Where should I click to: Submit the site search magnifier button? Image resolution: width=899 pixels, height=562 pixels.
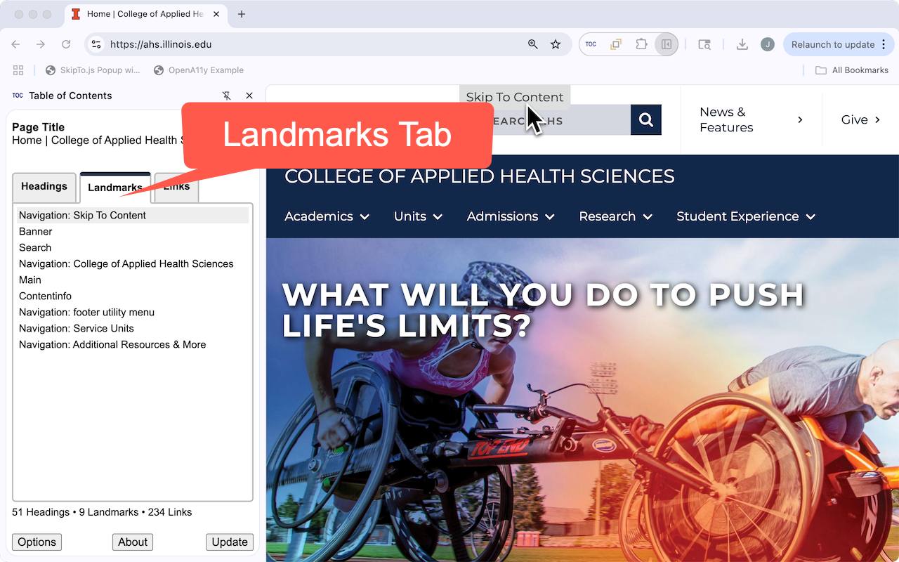(646, 120)
